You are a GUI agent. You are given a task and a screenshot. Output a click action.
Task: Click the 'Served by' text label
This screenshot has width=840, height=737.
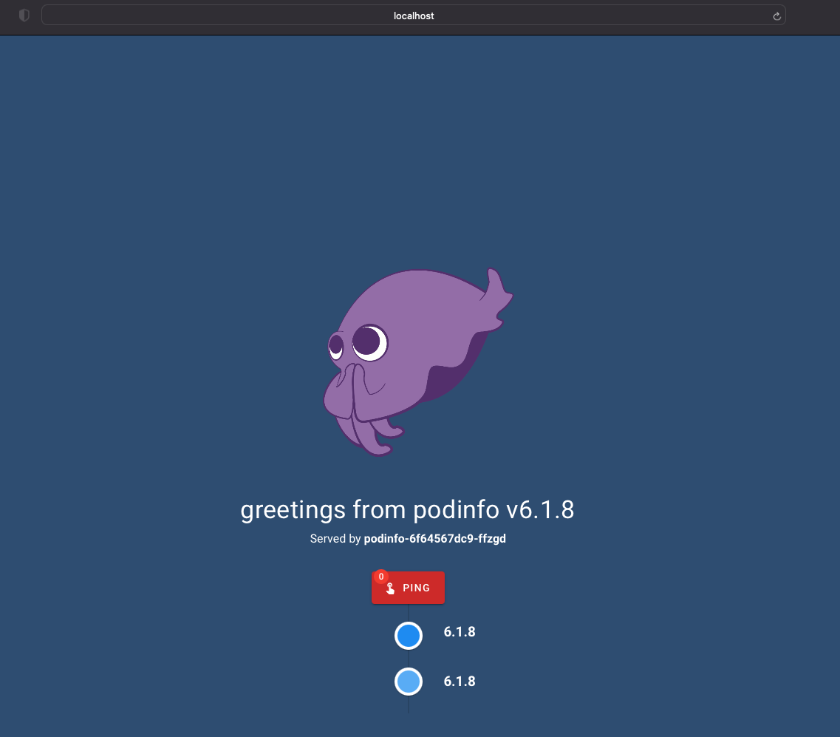[335, 539]
